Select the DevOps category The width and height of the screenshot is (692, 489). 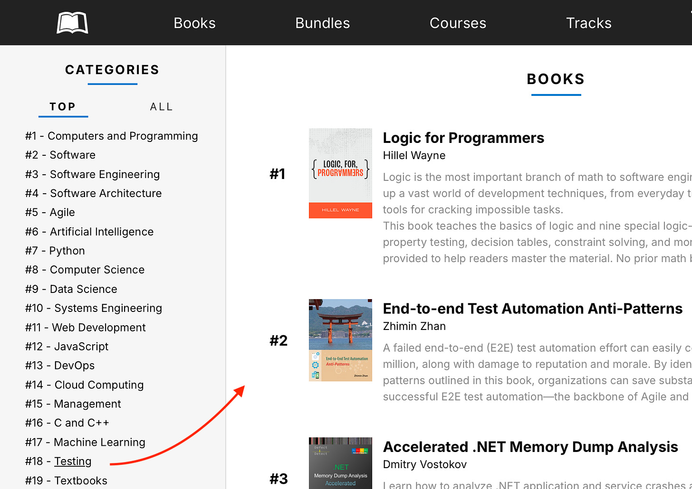pyautogui.click(x=60, y=366)
